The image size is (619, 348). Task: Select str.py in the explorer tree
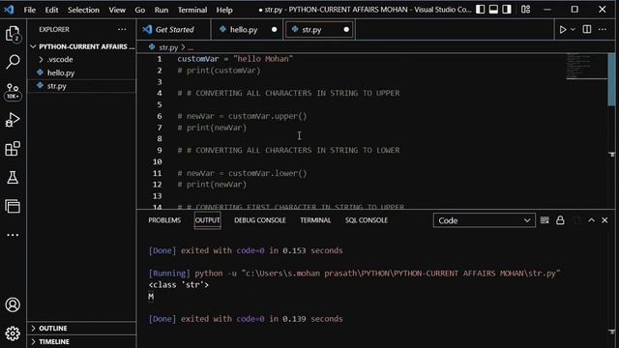coord(82,86)
